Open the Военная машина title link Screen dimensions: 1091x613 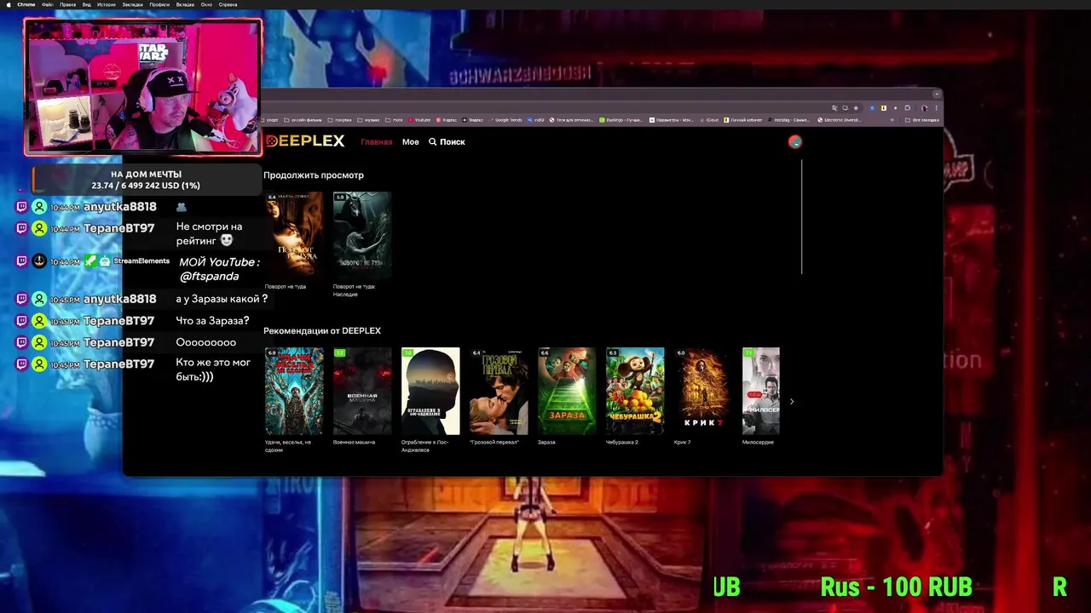354,443
